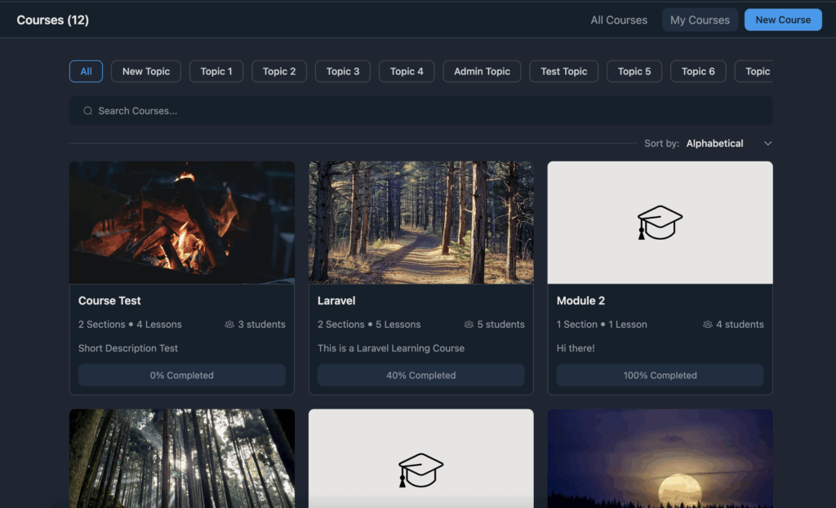Select the My Courses tab

(x=700, y=20)
